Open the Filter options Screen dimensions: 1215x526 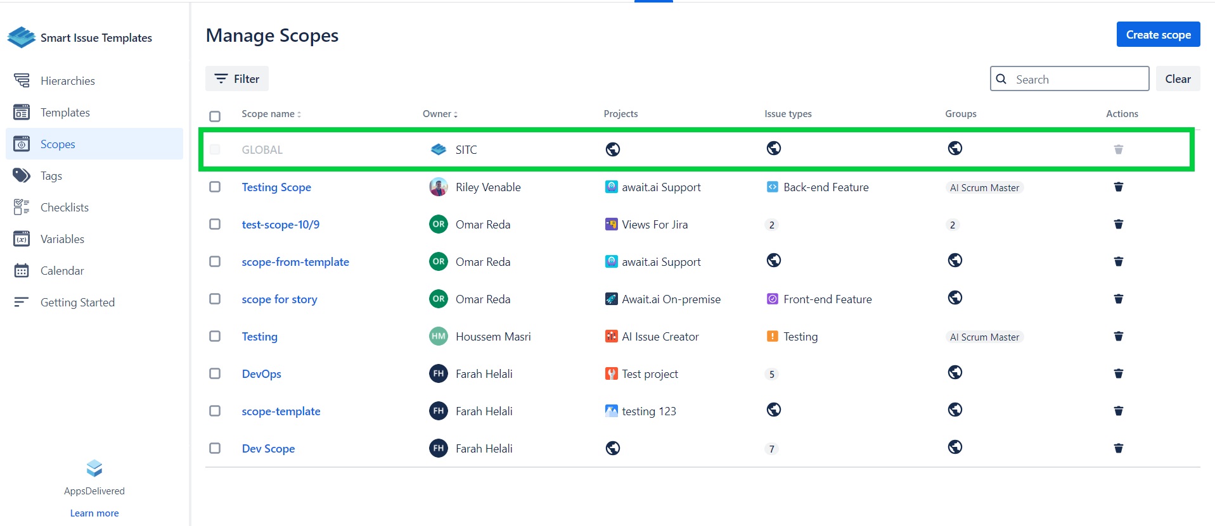click(237, 79)
